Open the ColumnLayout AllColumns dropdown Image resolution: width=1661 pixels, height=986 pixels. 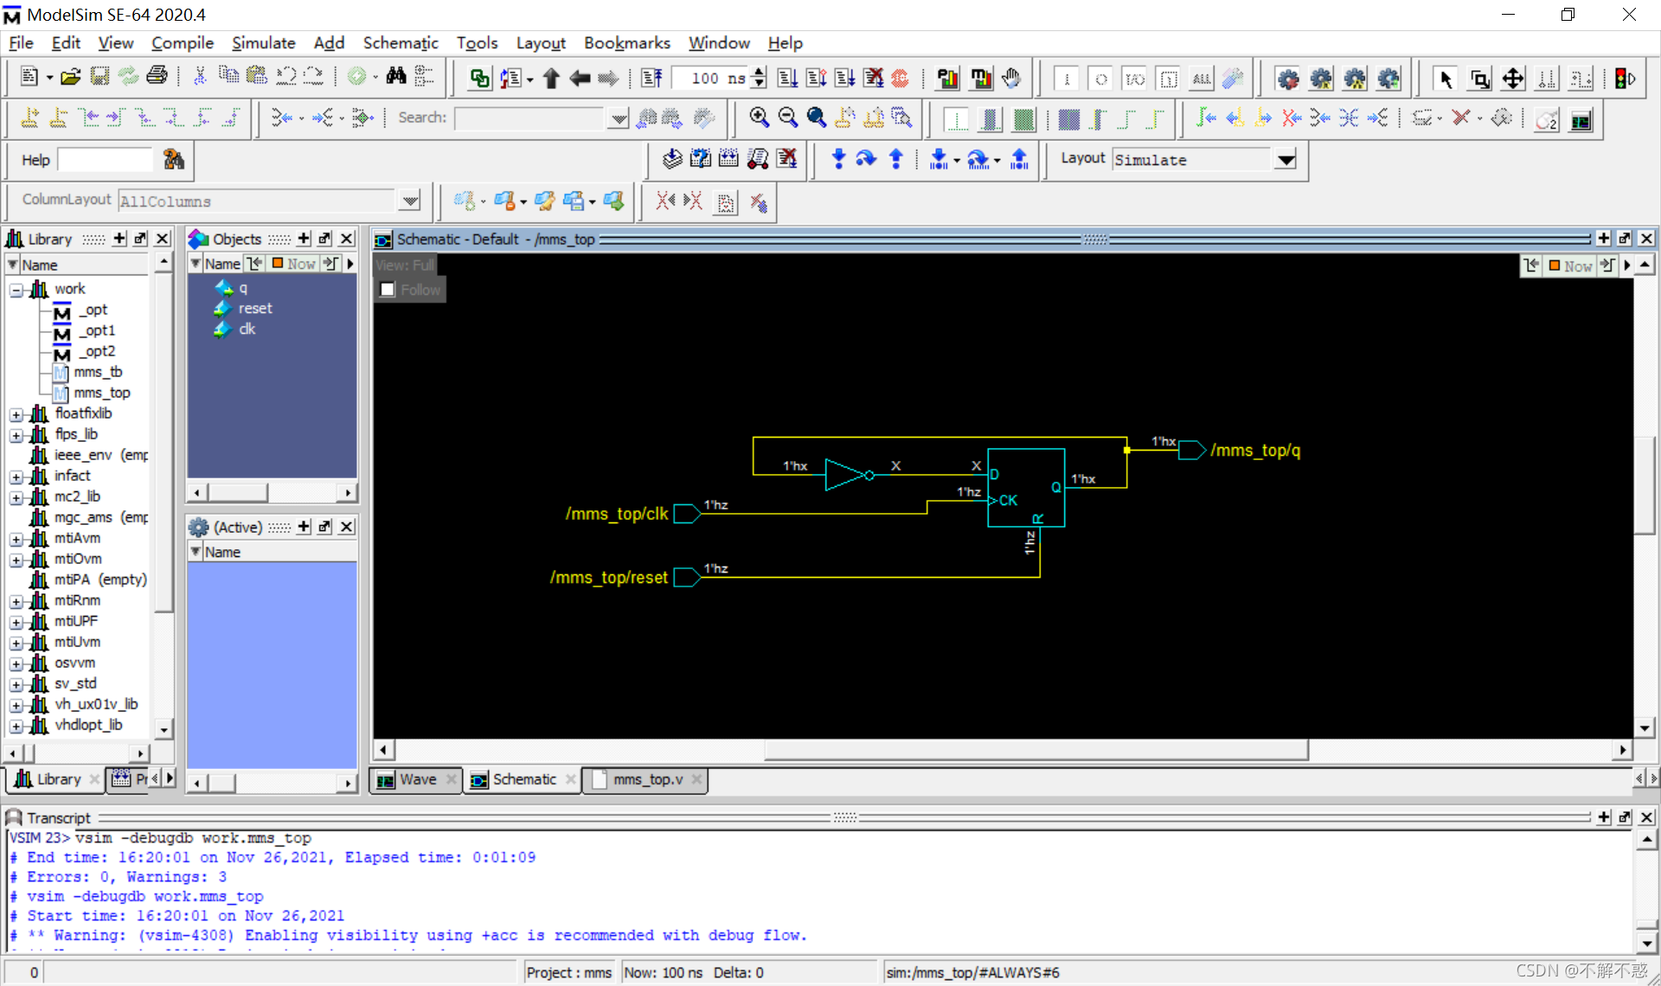[x=408, y=200]
